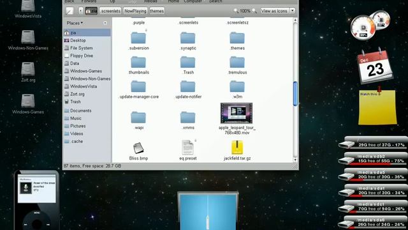The image size is (408, 230).
Task: Click the file pane vertical scrollbar thumb
Action: pos(295,94)
